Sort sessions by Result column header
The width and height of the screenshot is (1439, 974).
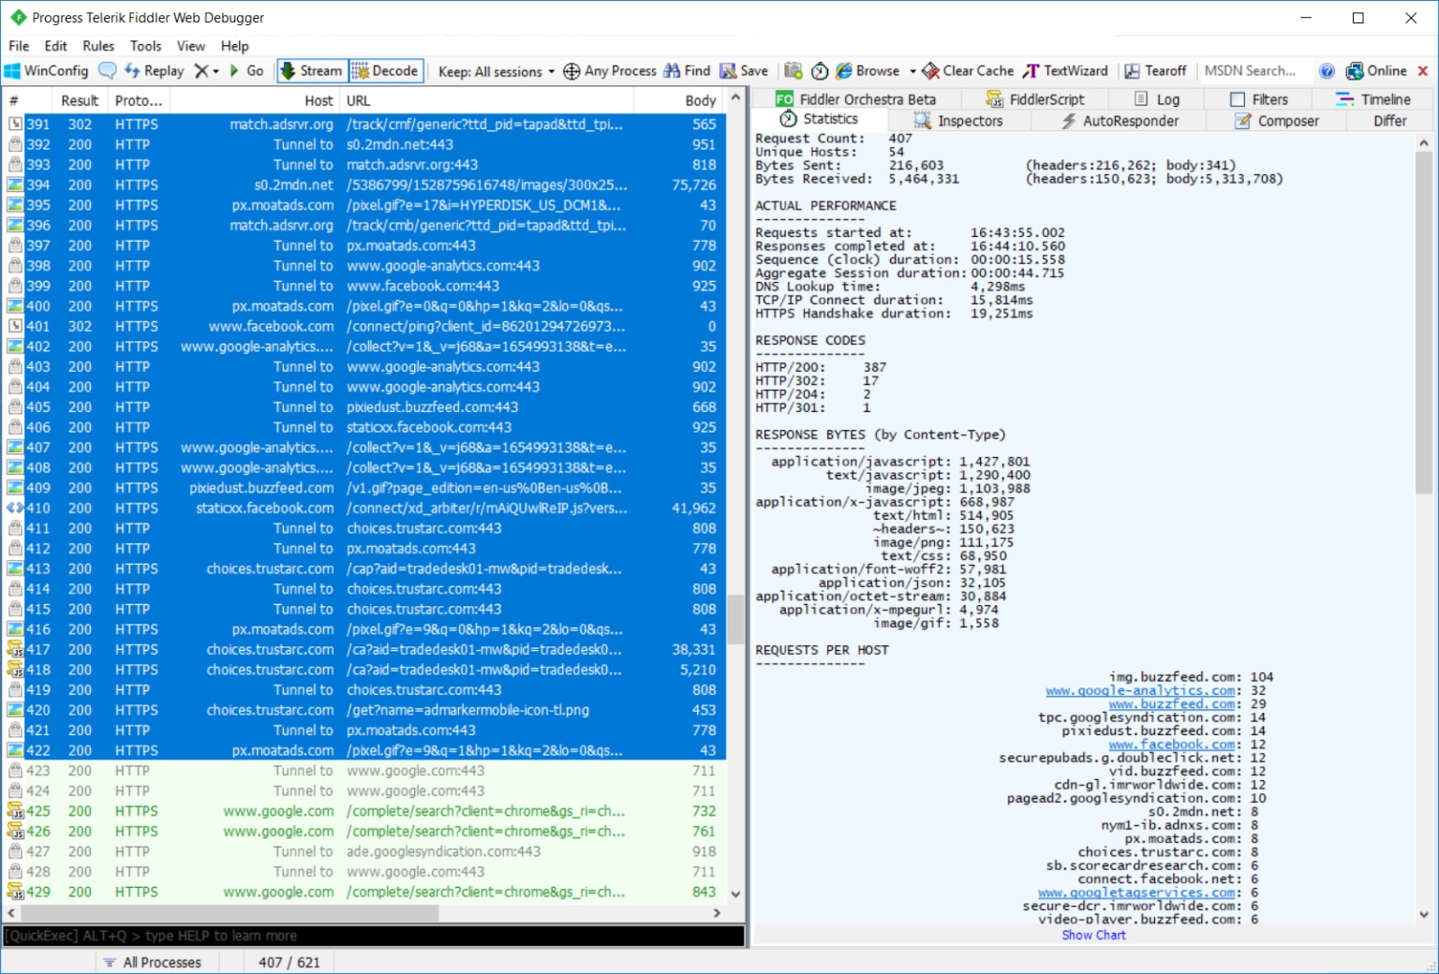click(x=80, y=100)
